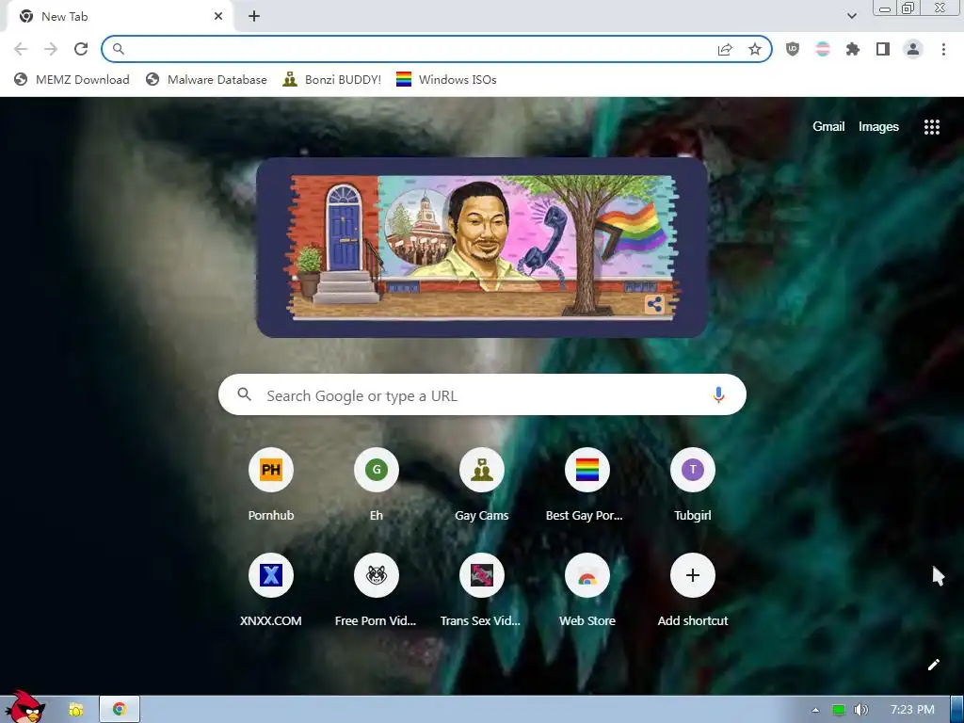Open the uBlock Origin shield extension
This screenshot has height=723, width=964.
[x=793, y=49]
